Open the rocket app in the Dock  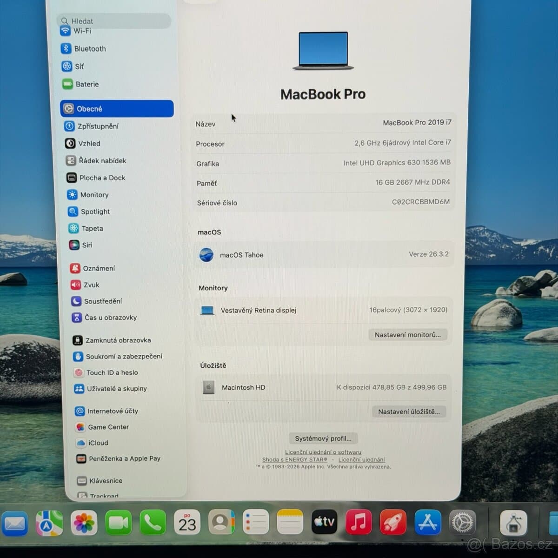(x=393, y=522)
